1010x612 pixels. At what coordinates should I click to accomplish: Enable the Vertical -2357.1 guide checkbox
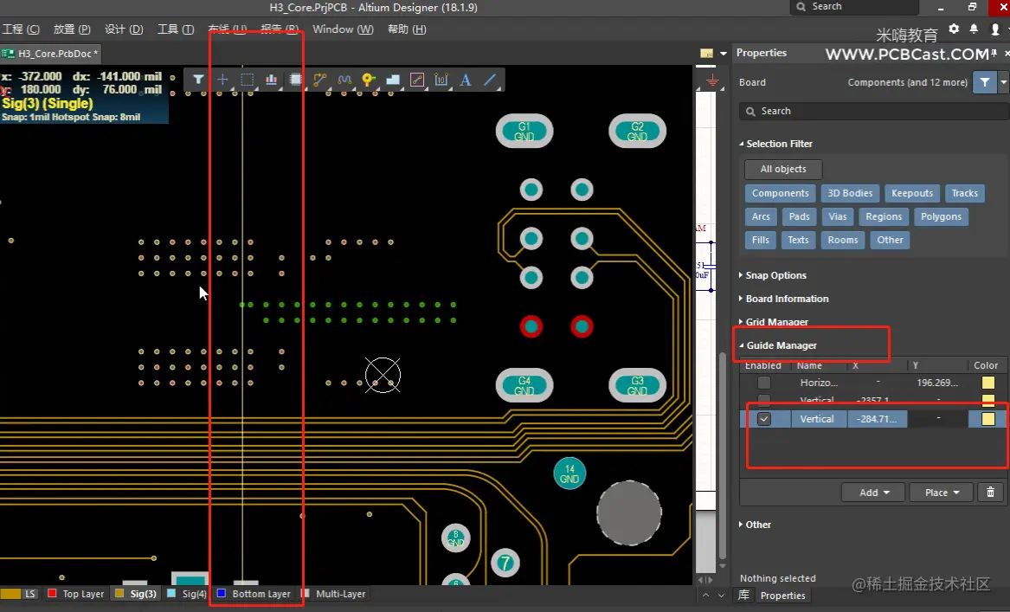[764, 400]
